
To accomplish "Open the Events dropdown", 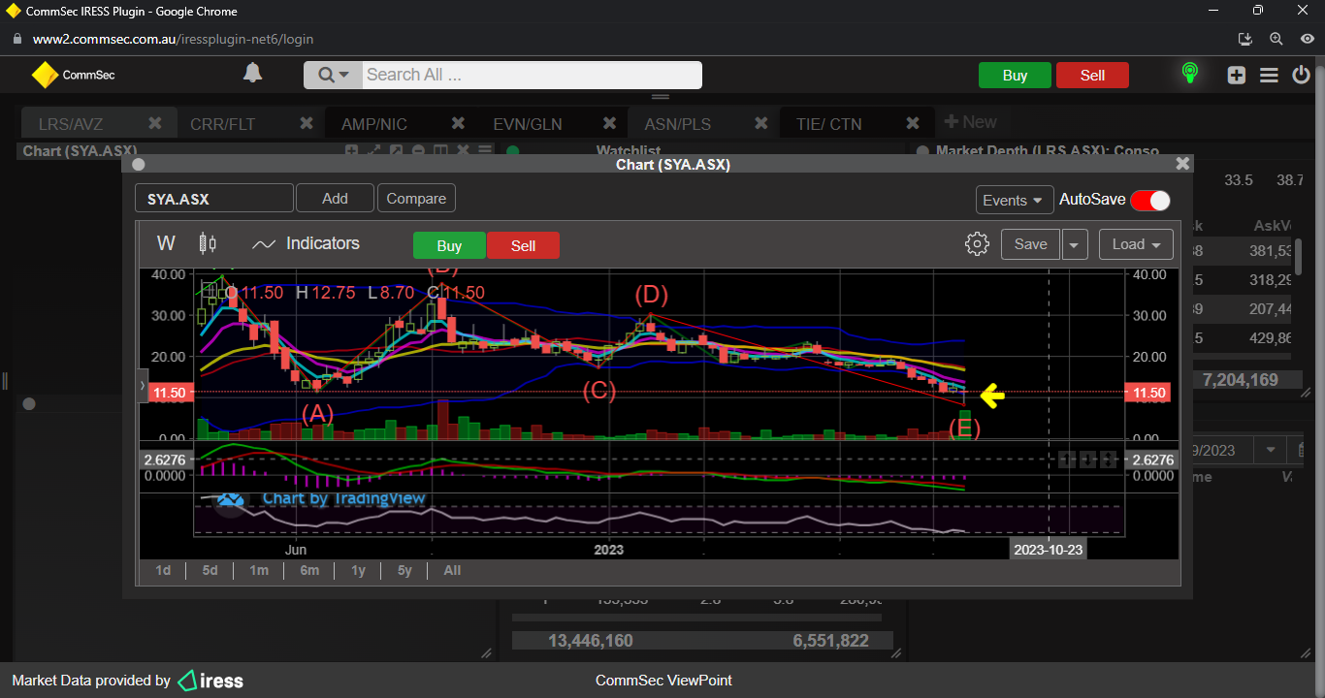I will [x=1014, y=200].
